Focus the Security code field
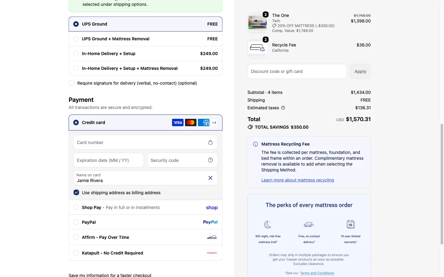The width and height of the screenshot is (444, 277). 182,160
